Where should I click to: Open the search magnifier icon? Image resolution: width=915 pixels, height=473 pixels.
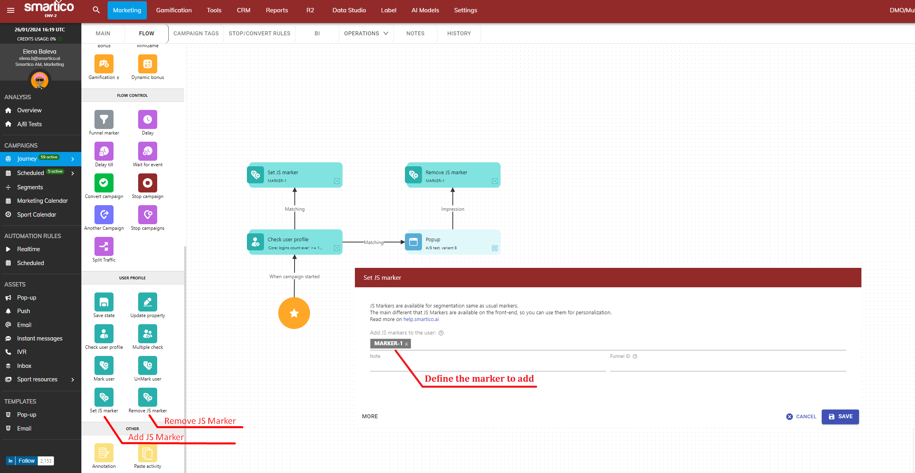(96, 10)
